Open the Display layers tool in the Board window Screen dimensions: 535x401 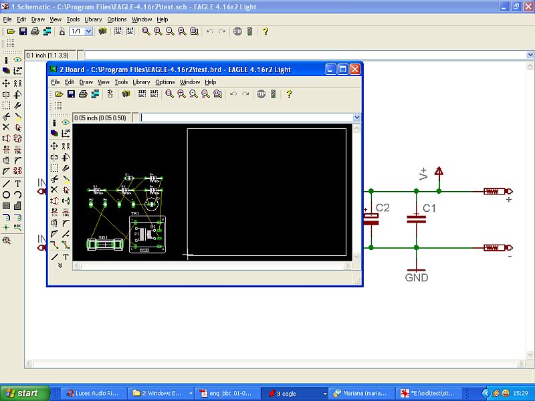(x=54, y=133)
